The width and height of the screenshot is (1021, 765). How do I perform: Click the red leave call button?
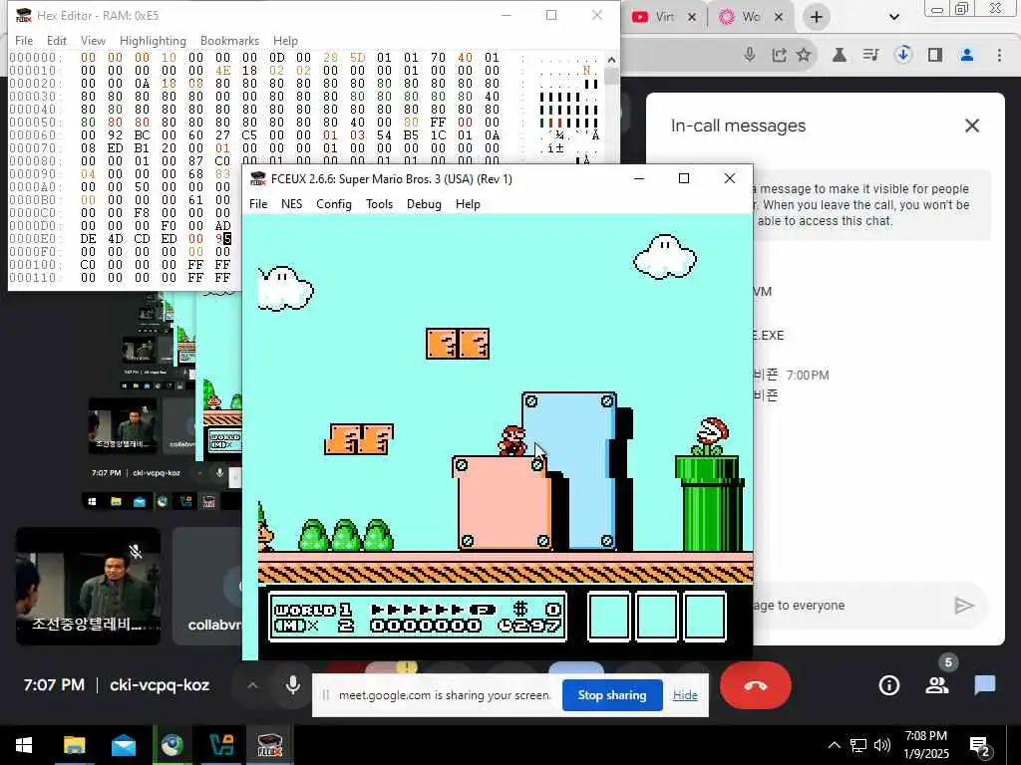coord(756,685)
